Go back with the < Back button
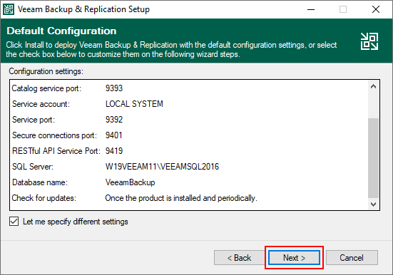 (x=239, y=257)
